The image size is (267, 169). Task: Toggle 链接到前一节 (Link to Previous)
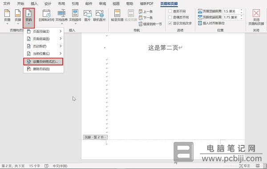150,24
